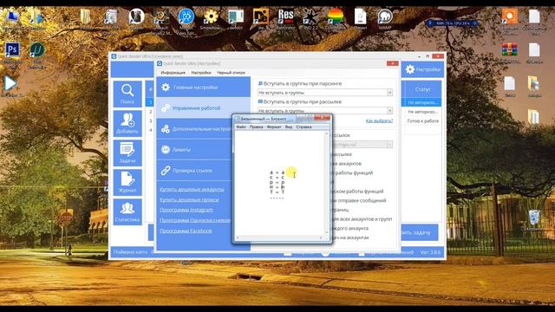Open the Recycle Bin on desktop
The width and height of the screenshot is (555, 312).
(x=534, y=218)
